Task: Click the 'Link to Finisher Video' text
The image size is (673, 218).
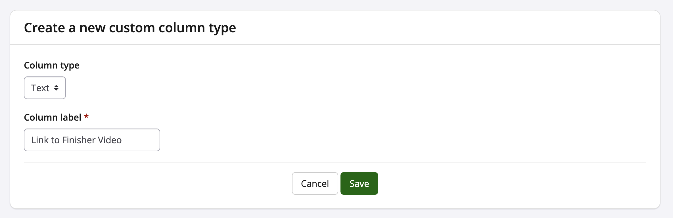Action: point(76,140)
